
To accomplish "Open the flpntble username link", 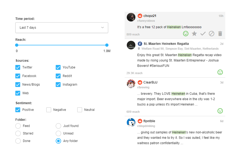I will tap(149, 121).
